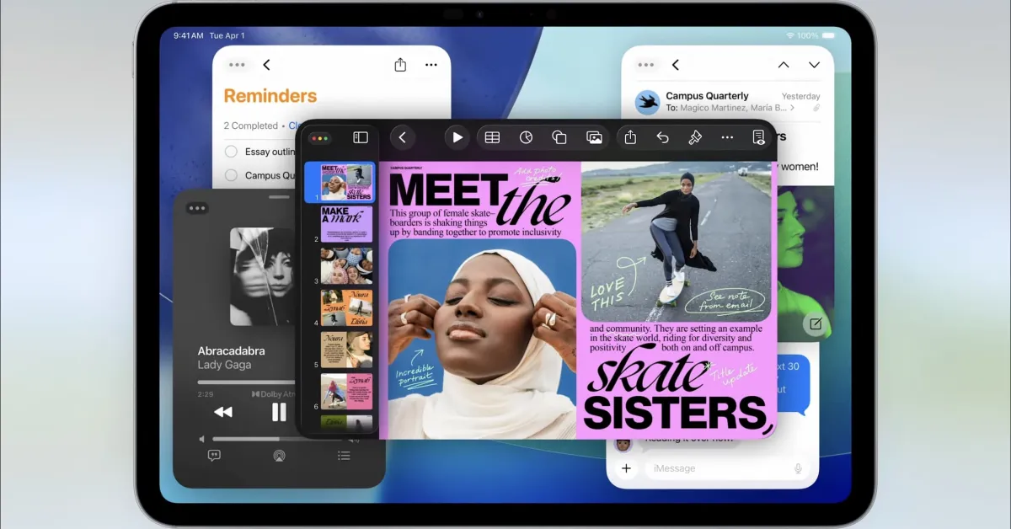Tap Undo in the Keynote toolbar
This screenshot has height=529, width=1011.
tap(662, 137)
